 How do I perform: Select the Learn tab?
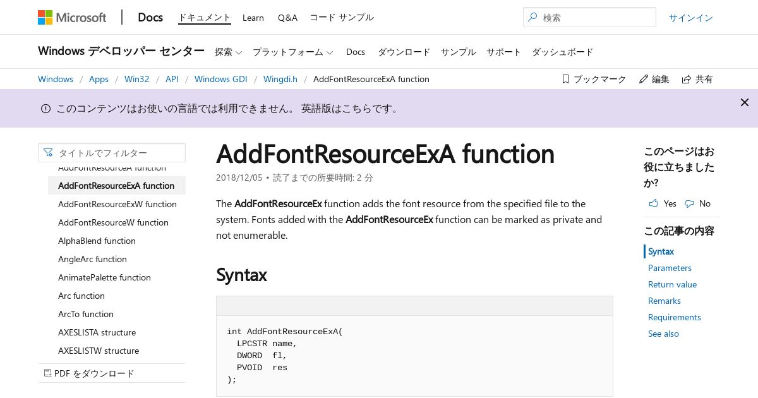pyautogui.click(x=253, y=18)
